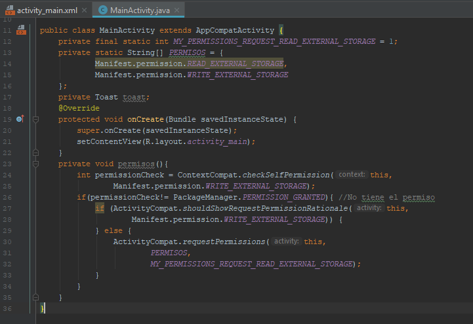Click the underlined PERMISOS array declaration
This screenshot has height=324, width=473.
pyautogui.click(x=188, y=52)
